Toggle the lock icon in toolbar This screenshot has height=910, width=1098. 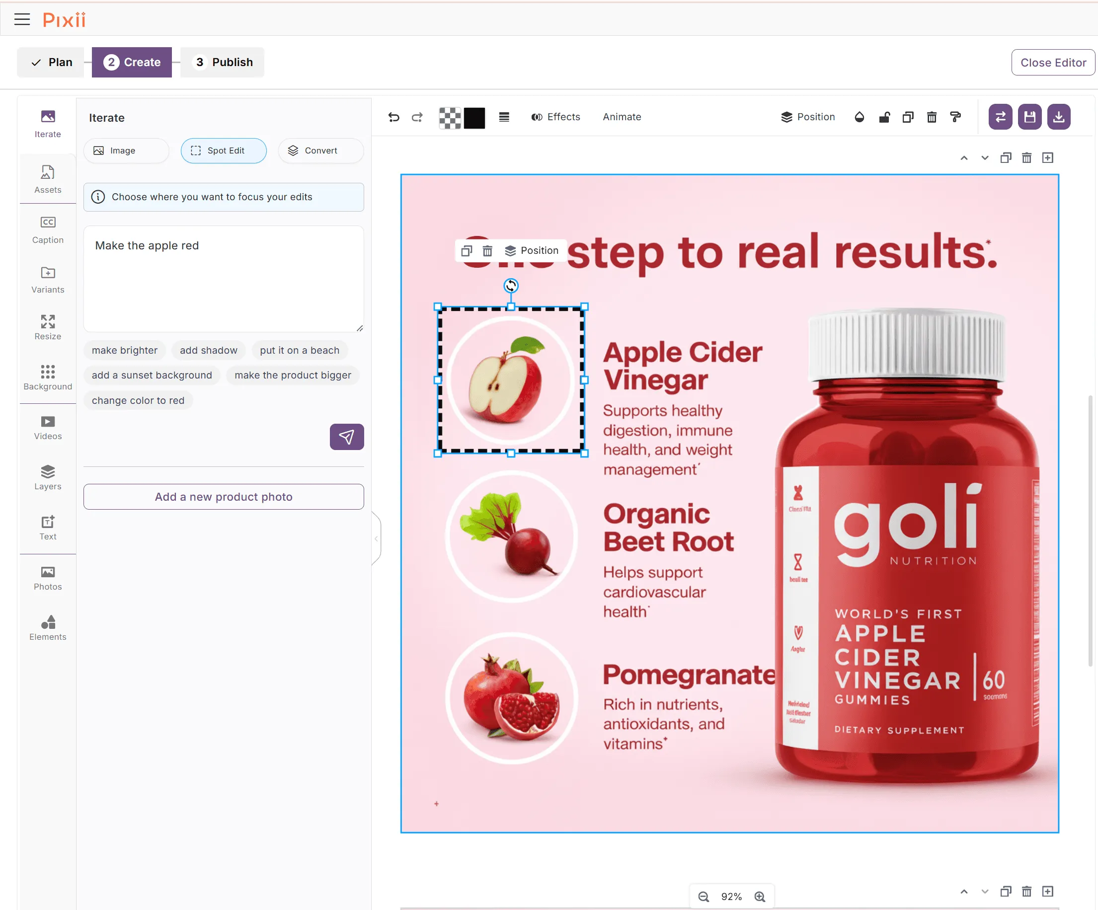point(884,117)
